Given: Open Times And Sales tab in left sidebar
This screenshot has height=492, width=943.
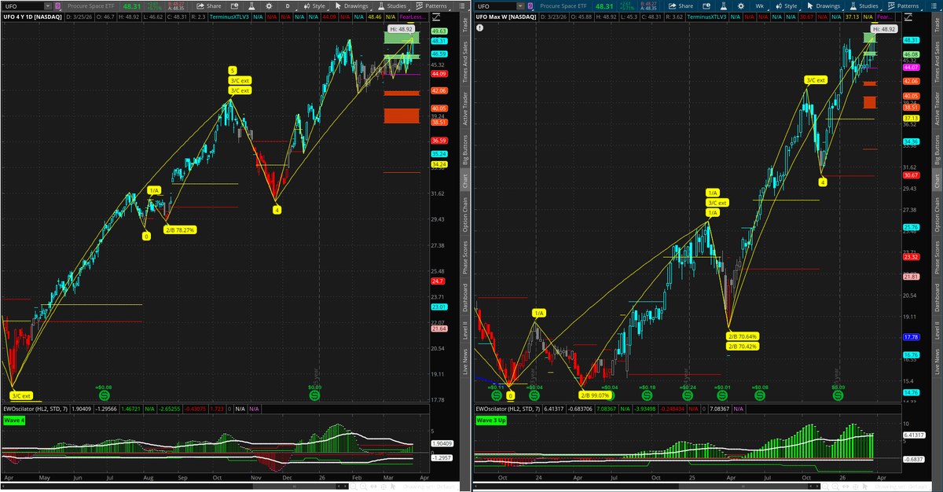Looking at the screenshot, I should 465,61.
